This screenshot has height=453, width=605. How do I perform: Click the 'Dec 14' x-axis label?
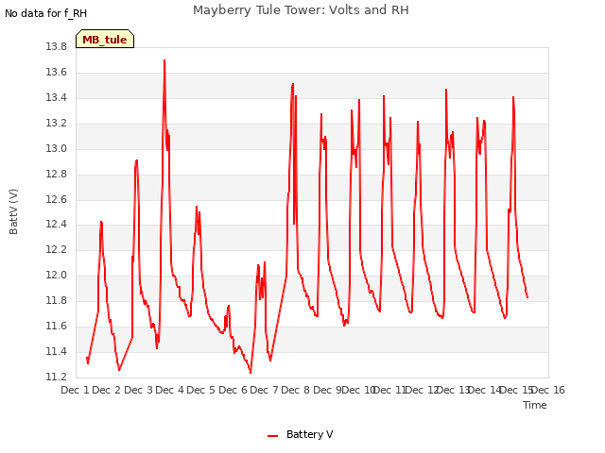485,390
